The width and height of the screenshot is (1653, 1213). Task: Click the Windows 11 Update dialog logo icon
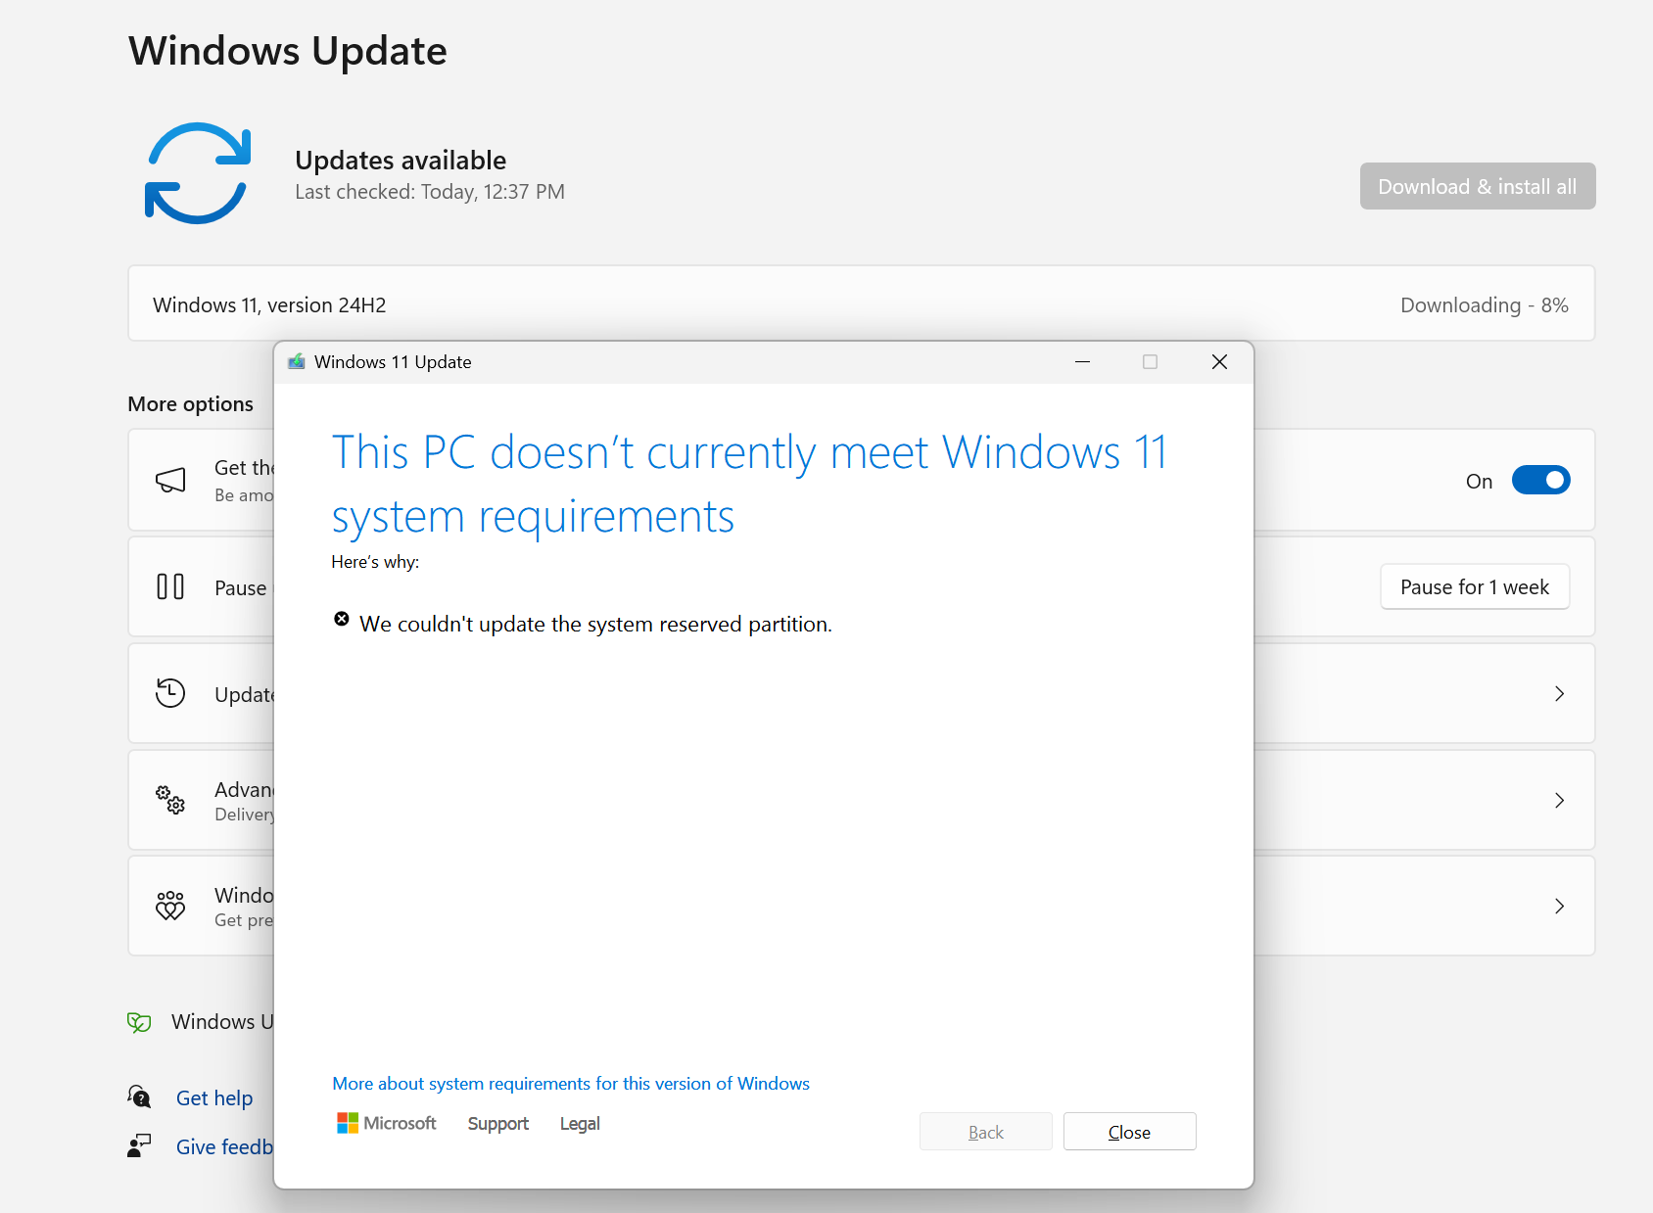[x=297, y=361]
